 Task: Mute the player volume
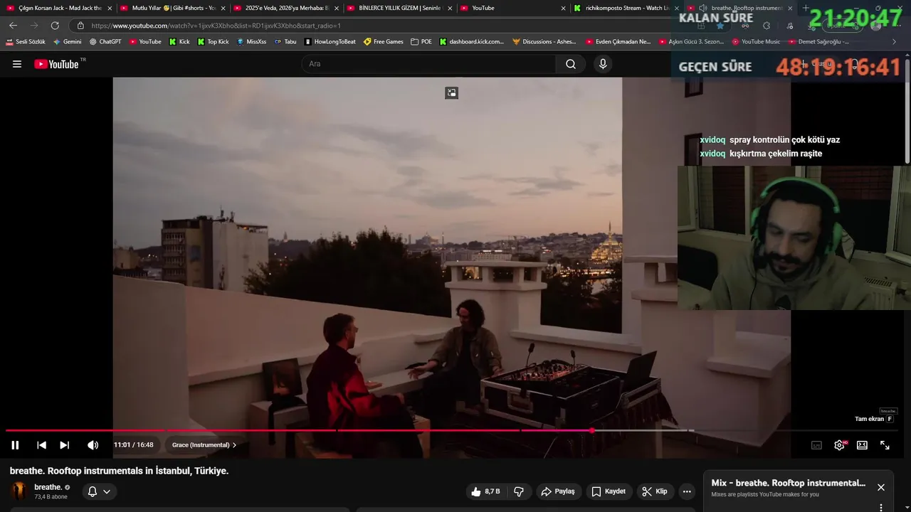click(93, 445)
